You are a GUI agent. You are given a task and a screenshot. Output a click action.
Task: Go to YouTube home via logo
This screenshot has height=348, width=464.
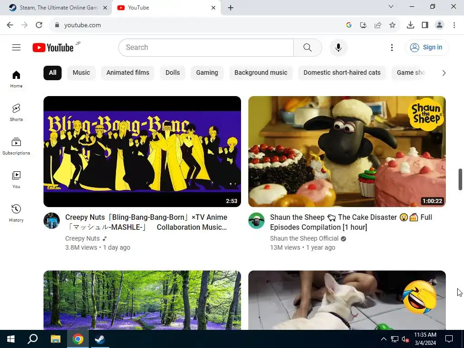pos(53,47)
